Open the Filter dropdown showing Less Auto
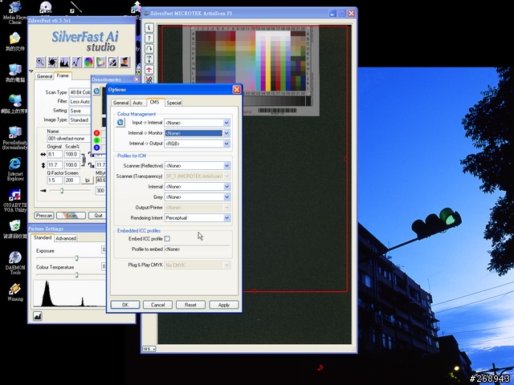The width and height of the screenshot is (514, 385). pos(80,102)
